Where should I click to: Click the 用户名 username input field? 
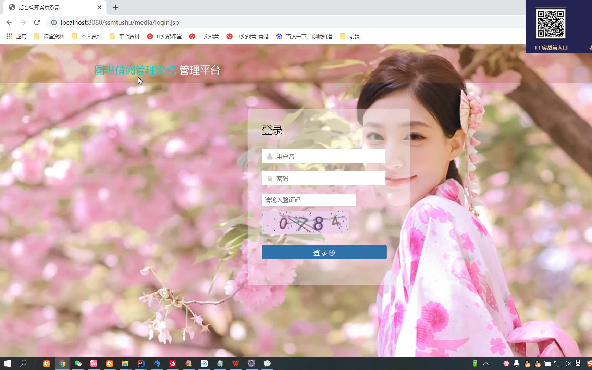point(323,156)
